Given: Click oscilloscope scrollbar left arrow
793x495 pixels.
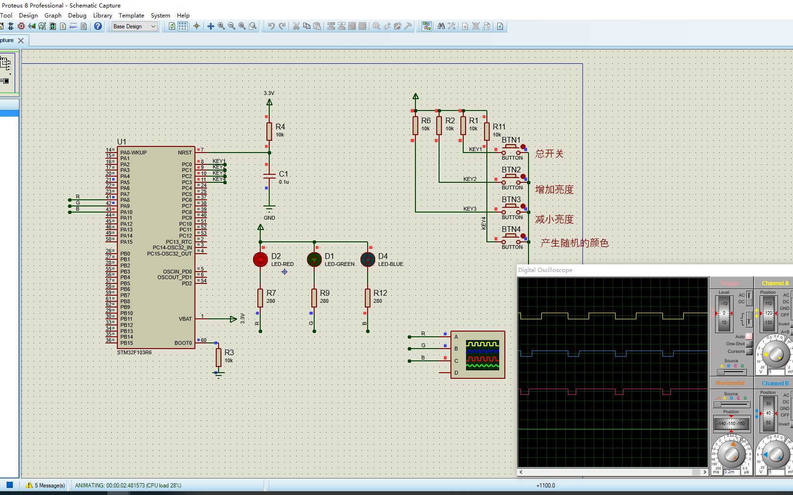Looking at the screenshot, I should (x=521, y=472).
